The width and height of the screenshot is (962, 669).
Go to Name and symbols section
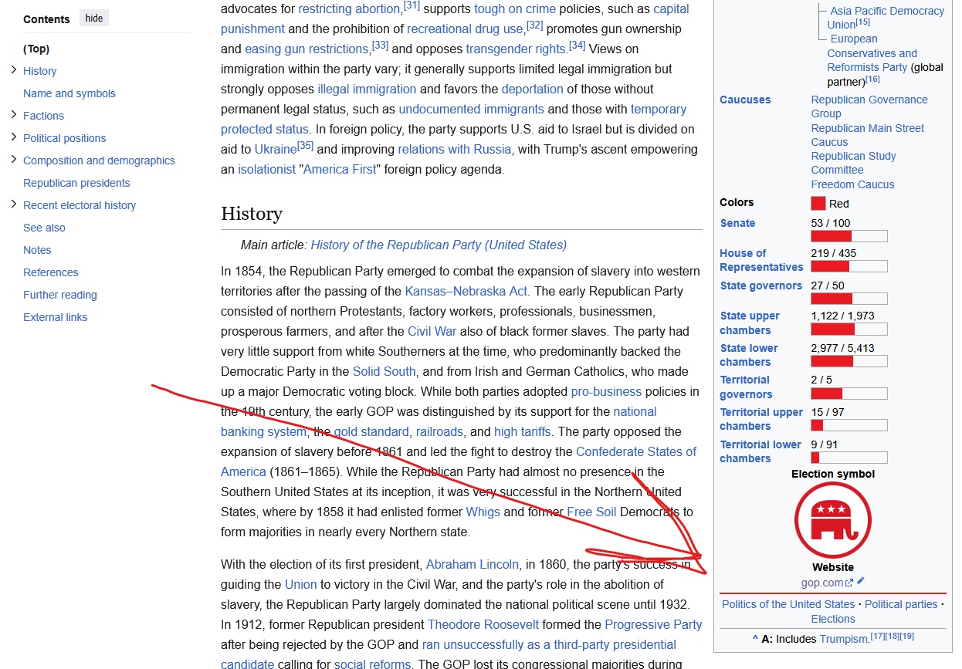click(69, 93)
